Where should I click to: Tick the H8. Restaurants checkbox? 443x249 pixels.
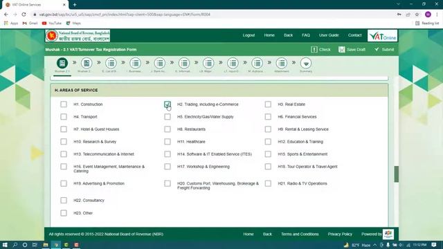(168, 129)
